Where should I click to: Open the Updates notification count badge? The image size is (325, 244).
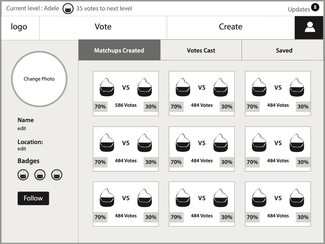tap(315, 8)
